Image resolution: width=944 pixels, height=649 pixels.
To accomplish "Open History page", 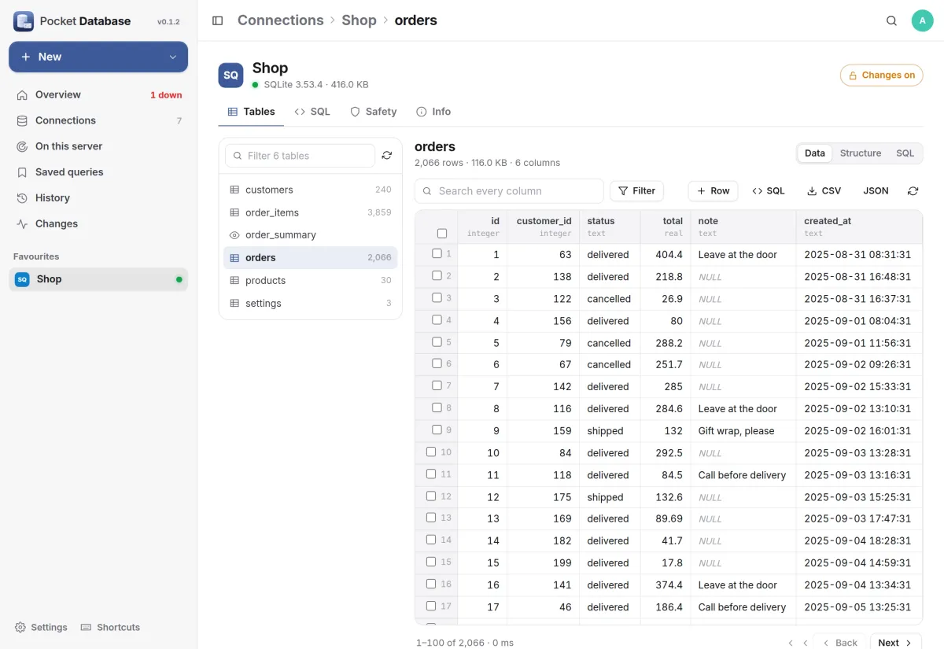I will coord(98,198).
